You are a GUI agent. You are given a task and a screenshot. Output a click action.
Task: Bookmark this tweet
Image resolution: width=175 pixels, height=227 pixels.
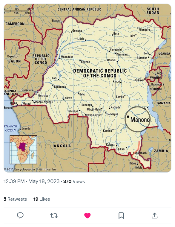(x=121, y=215)
